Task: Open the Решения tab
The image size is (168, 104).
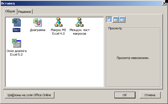Action: point(24,12)
